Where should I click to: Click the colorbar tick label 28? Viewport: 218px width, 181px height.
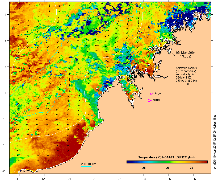coord(144,168)
